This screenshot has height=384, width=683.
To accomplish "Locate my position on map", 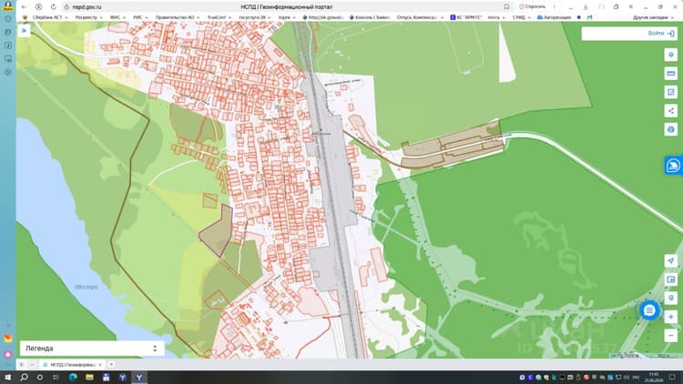I will click(671, 261).
